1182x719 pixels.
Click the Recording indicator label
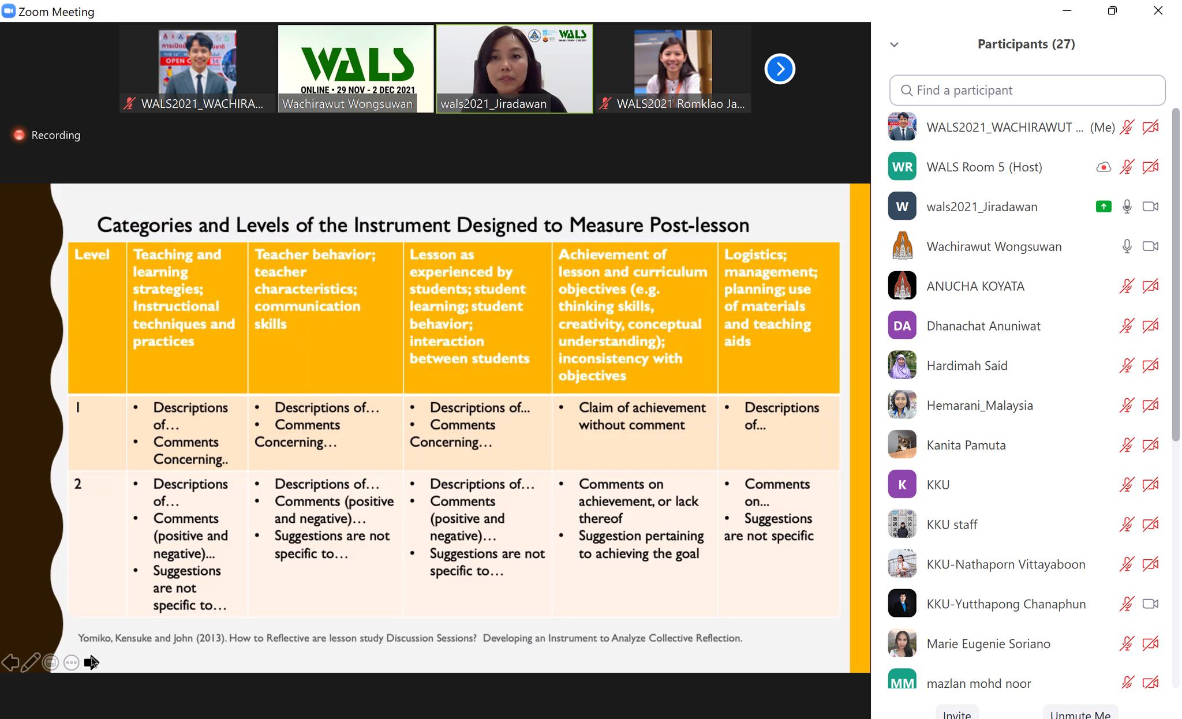point(55,135)
